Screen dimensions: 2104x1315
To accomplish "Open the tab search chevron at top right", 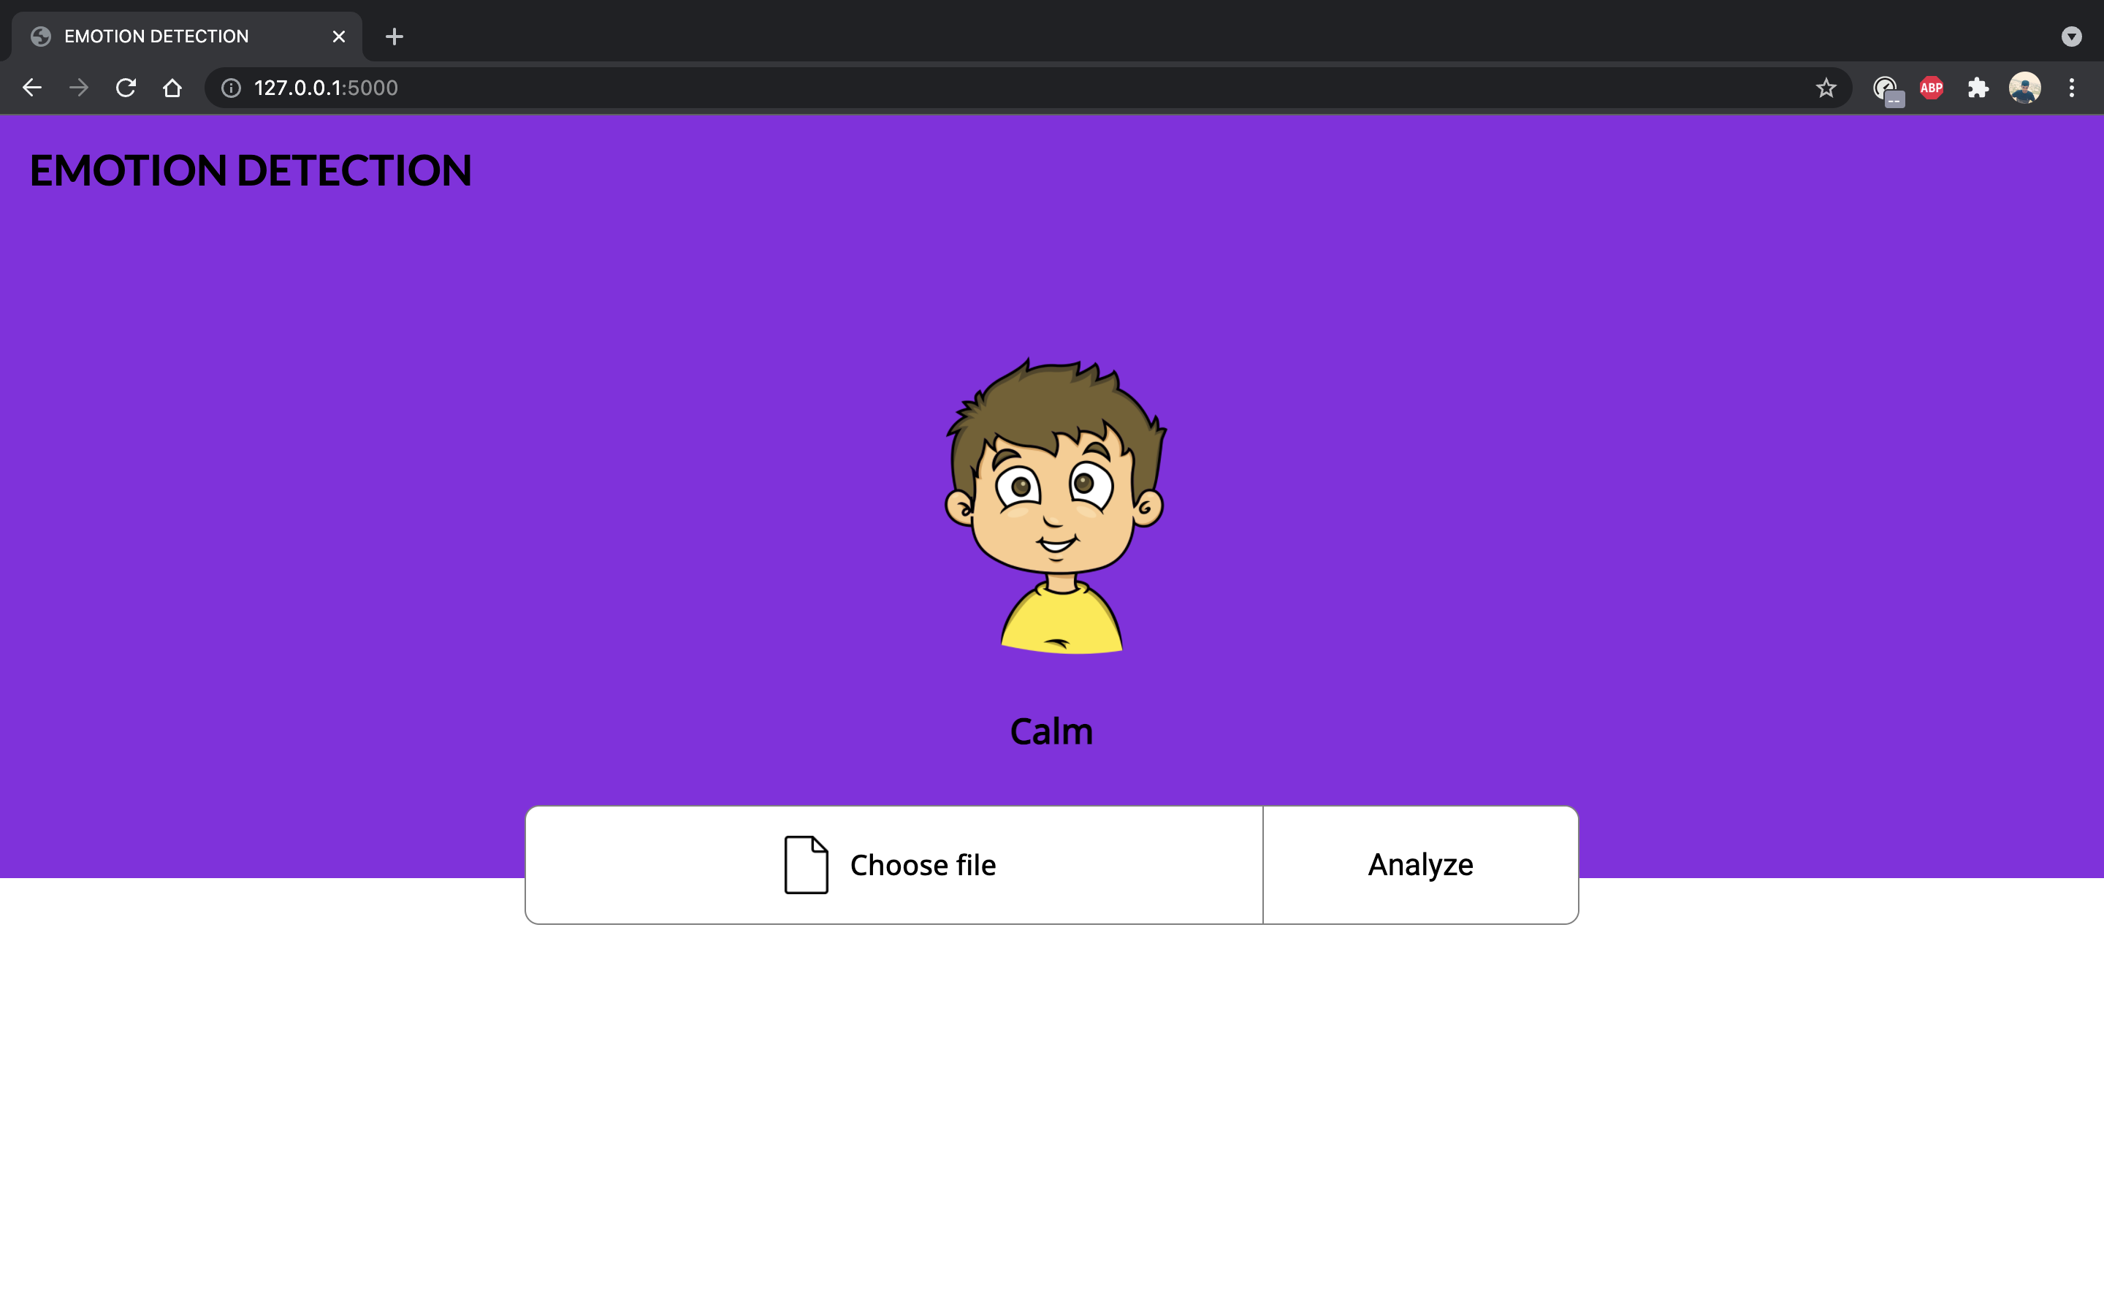I will (2073, 37).
